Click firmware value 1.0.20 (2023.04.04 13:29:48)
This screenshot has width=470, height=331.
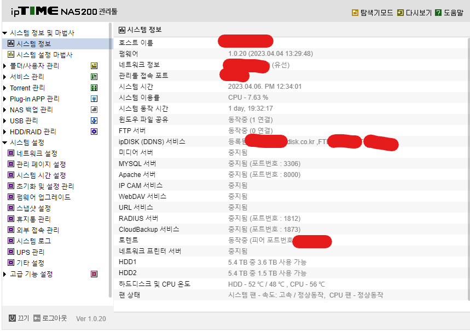[x=270, y=54]
